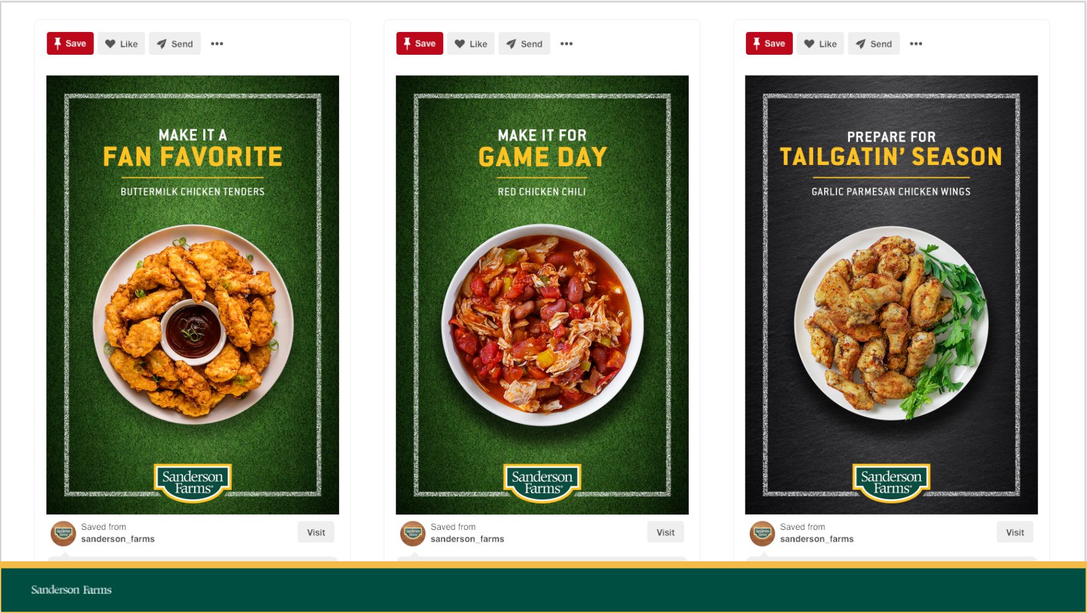
Task: Save the Game Day chili pin
Action: (420, 44)
